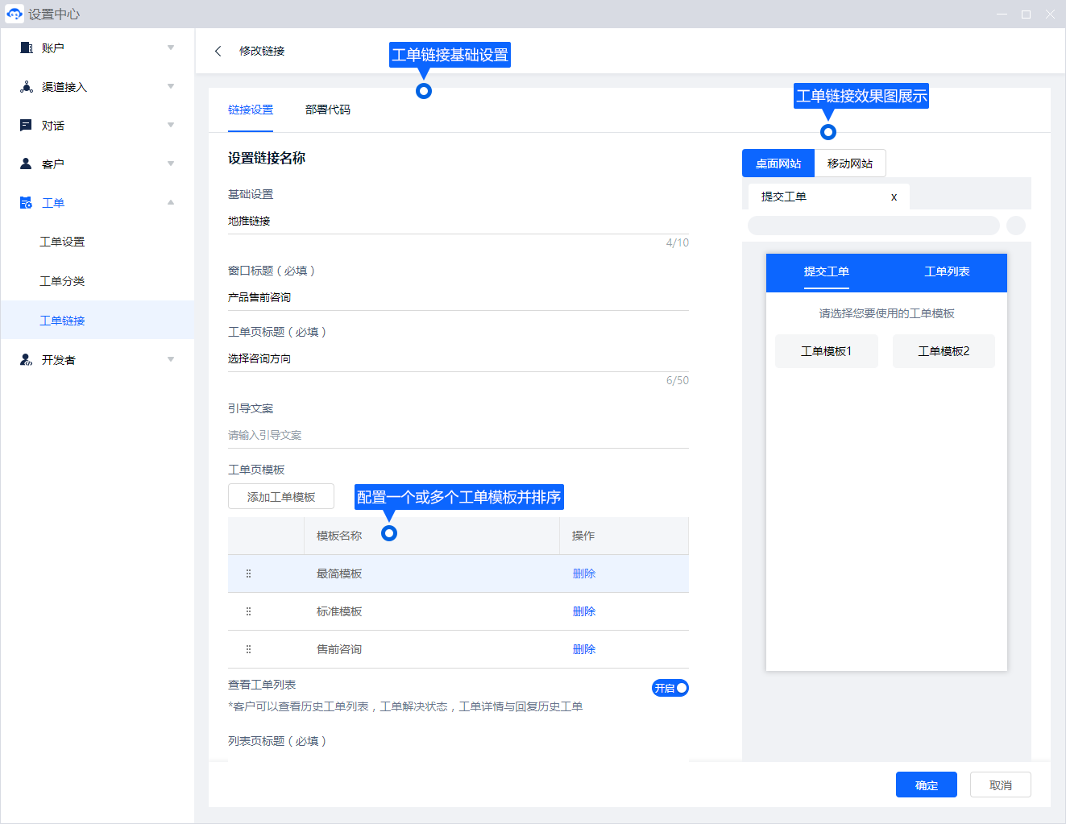The image size is (1066, 824).
Task: Open 工单分类 in the sidebar
Action: (x=62, y=281)
